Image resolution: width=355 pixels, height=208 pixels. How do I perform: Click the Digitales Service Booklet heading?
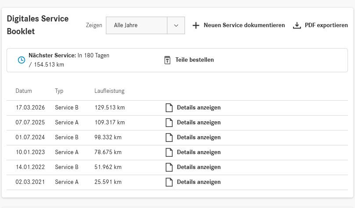[38, 25]
